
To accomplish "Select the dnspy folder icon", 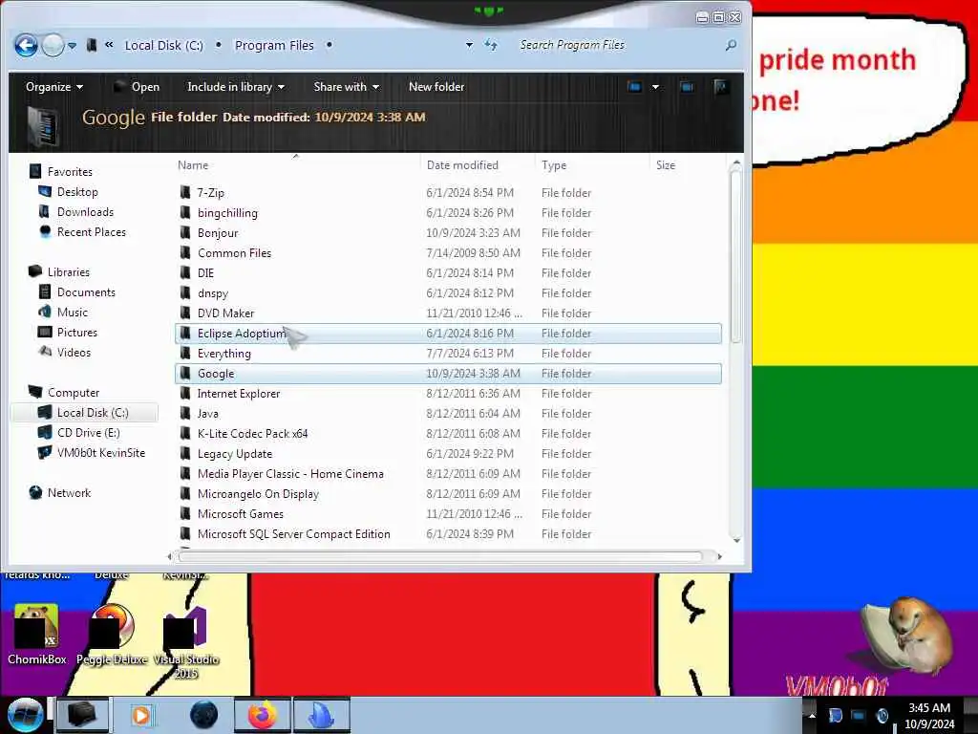I will (185, 292).
